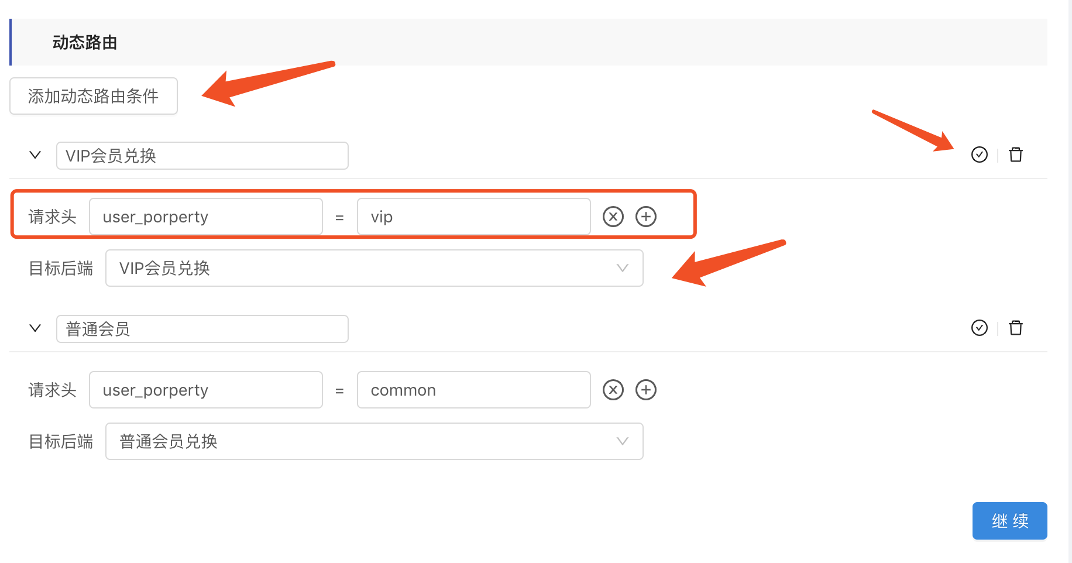
Task: Collapse the VIP会员兑换 rule section
Action: point(35,155)
